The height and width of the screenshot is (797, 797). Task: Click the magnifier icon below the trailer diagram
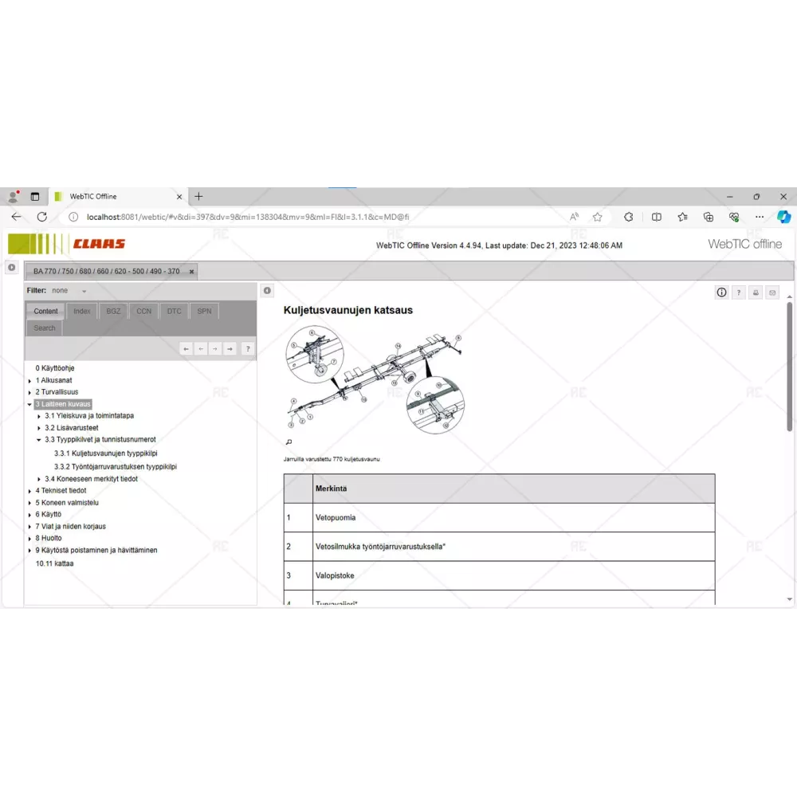289,442
